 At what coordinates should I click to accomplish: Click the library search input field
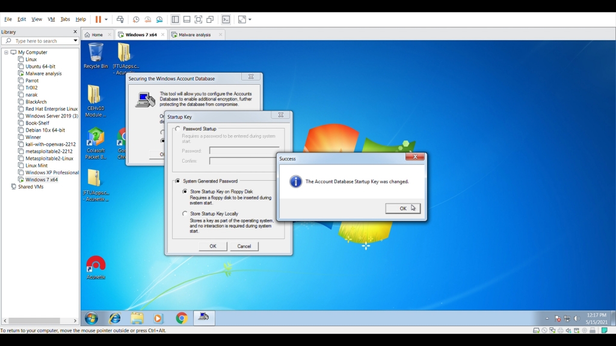[x=40, y=41]
